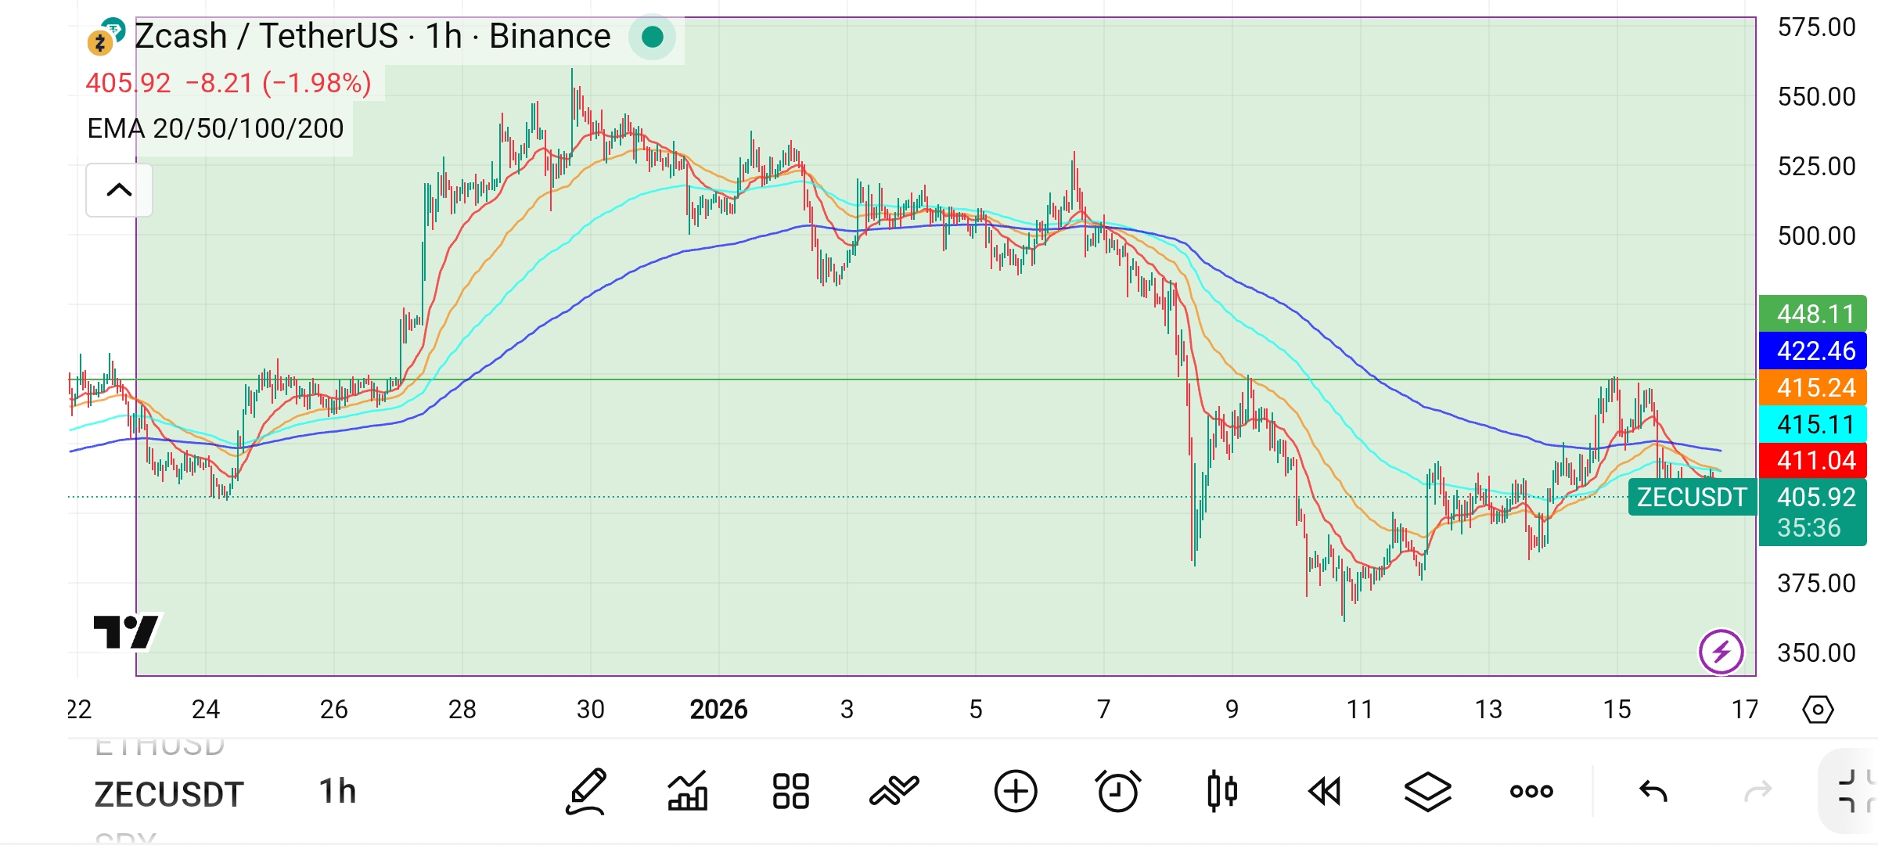Viewport: 1878px width, 845px height.
Task: Open the indicators chart icon
Action: tap(688, 792)
